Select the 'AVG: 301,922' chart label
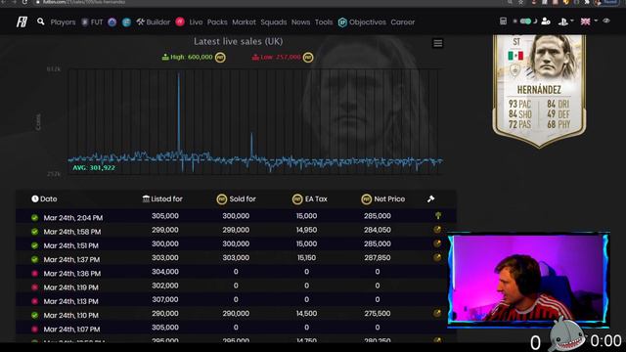626x352 pixels. 94,168
